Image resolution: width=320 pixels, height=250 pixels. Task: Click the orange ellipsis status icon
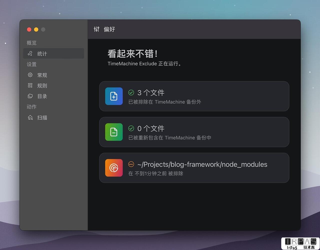point(131,164)
